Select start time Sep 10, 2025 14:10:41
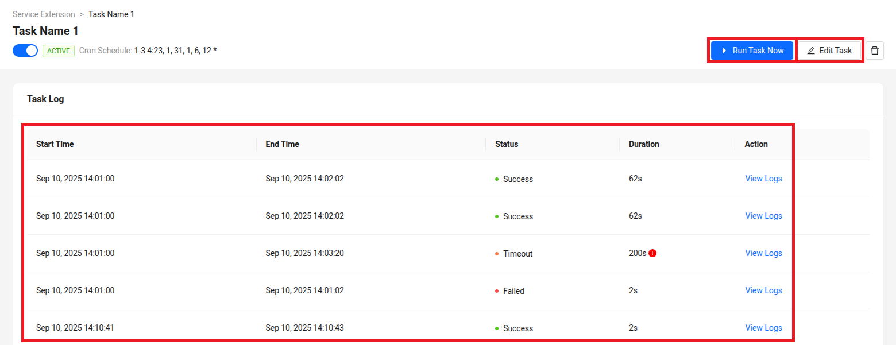The image size is (896, 345). [75, 328]
